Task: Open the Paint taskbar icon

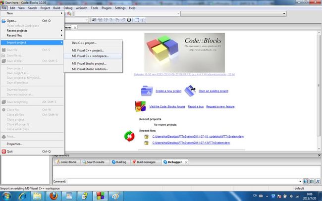Action: click(x=116, y=196)
